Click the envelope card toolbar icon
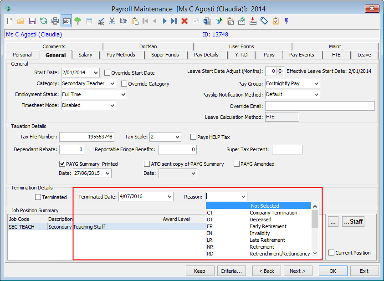 196,21
